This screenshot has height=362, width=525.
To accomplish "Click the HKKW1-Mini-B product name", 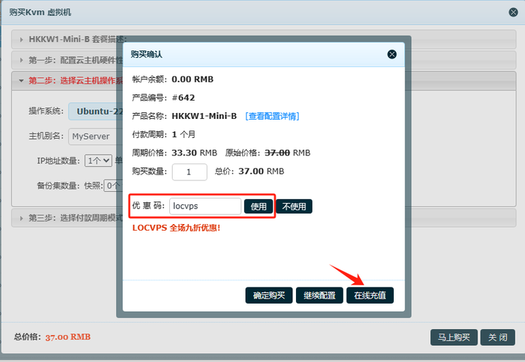I will (x=204, y=116).
